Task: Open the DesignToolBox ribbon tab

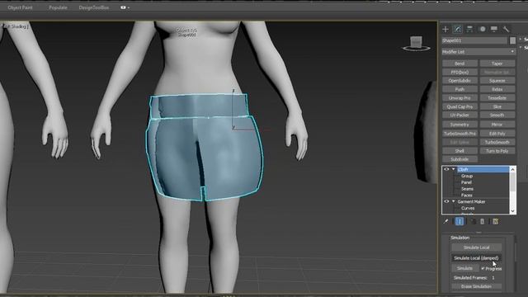Action: click(x=93, y=7)
